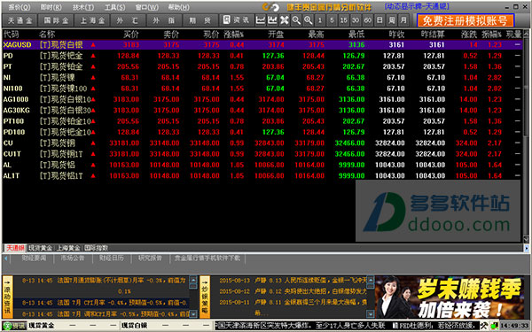
Task: Switch to the 现货黄金 tab
Action: point(40,248)
